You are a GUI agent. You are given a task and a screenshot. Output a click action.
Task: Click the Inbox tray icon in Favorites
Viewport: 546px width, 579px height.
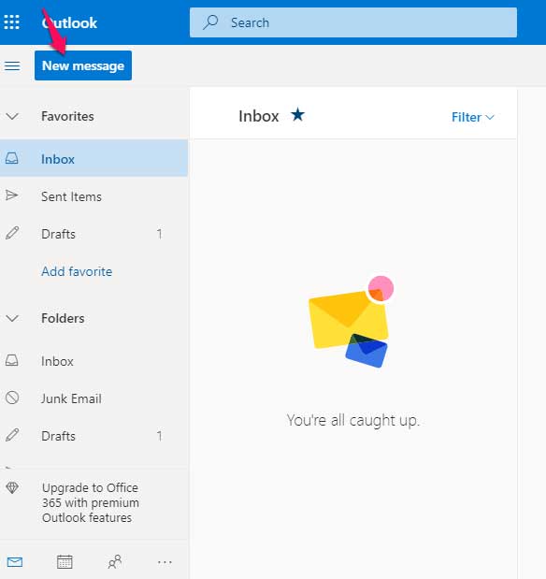tap(12, 158)
